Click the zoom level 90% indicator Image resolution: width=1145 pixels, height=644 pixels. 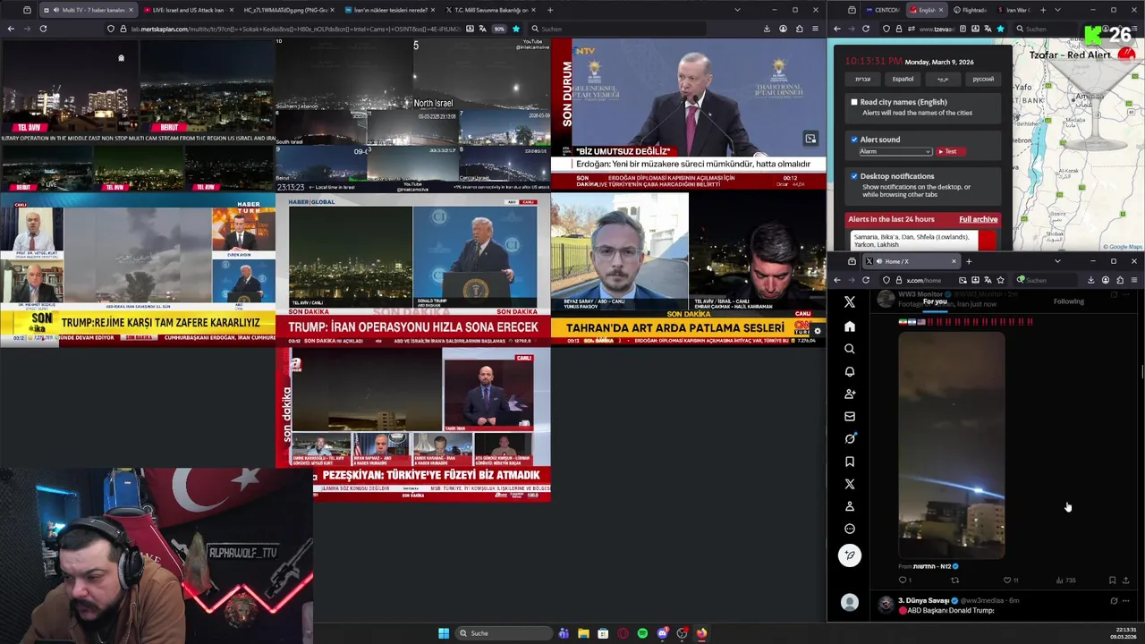pyautogui.click(x=499, y=29)
